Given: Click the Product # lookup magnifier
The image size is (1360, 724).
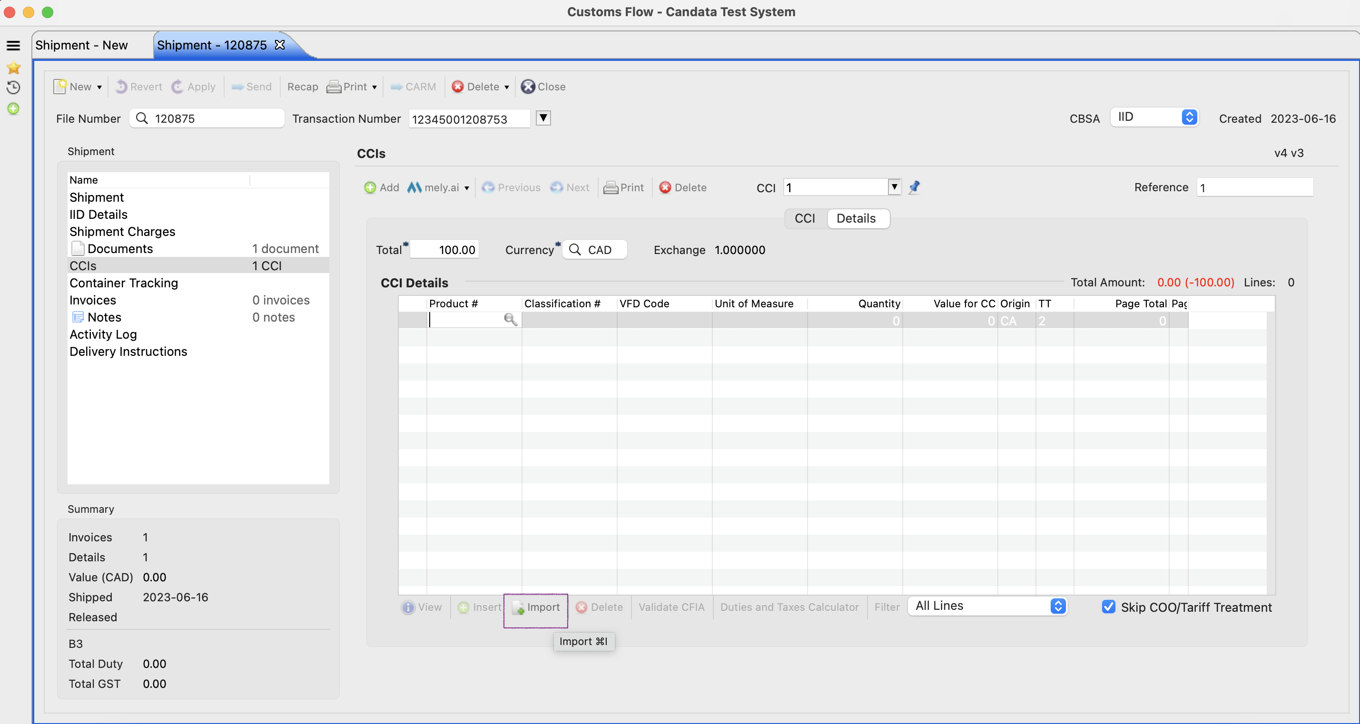Looking at the screenshot, I should [x=510, y=320].
